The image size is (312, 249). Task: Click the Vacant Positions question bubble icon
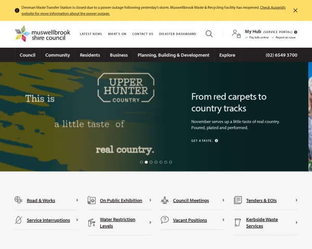[165, 220]
